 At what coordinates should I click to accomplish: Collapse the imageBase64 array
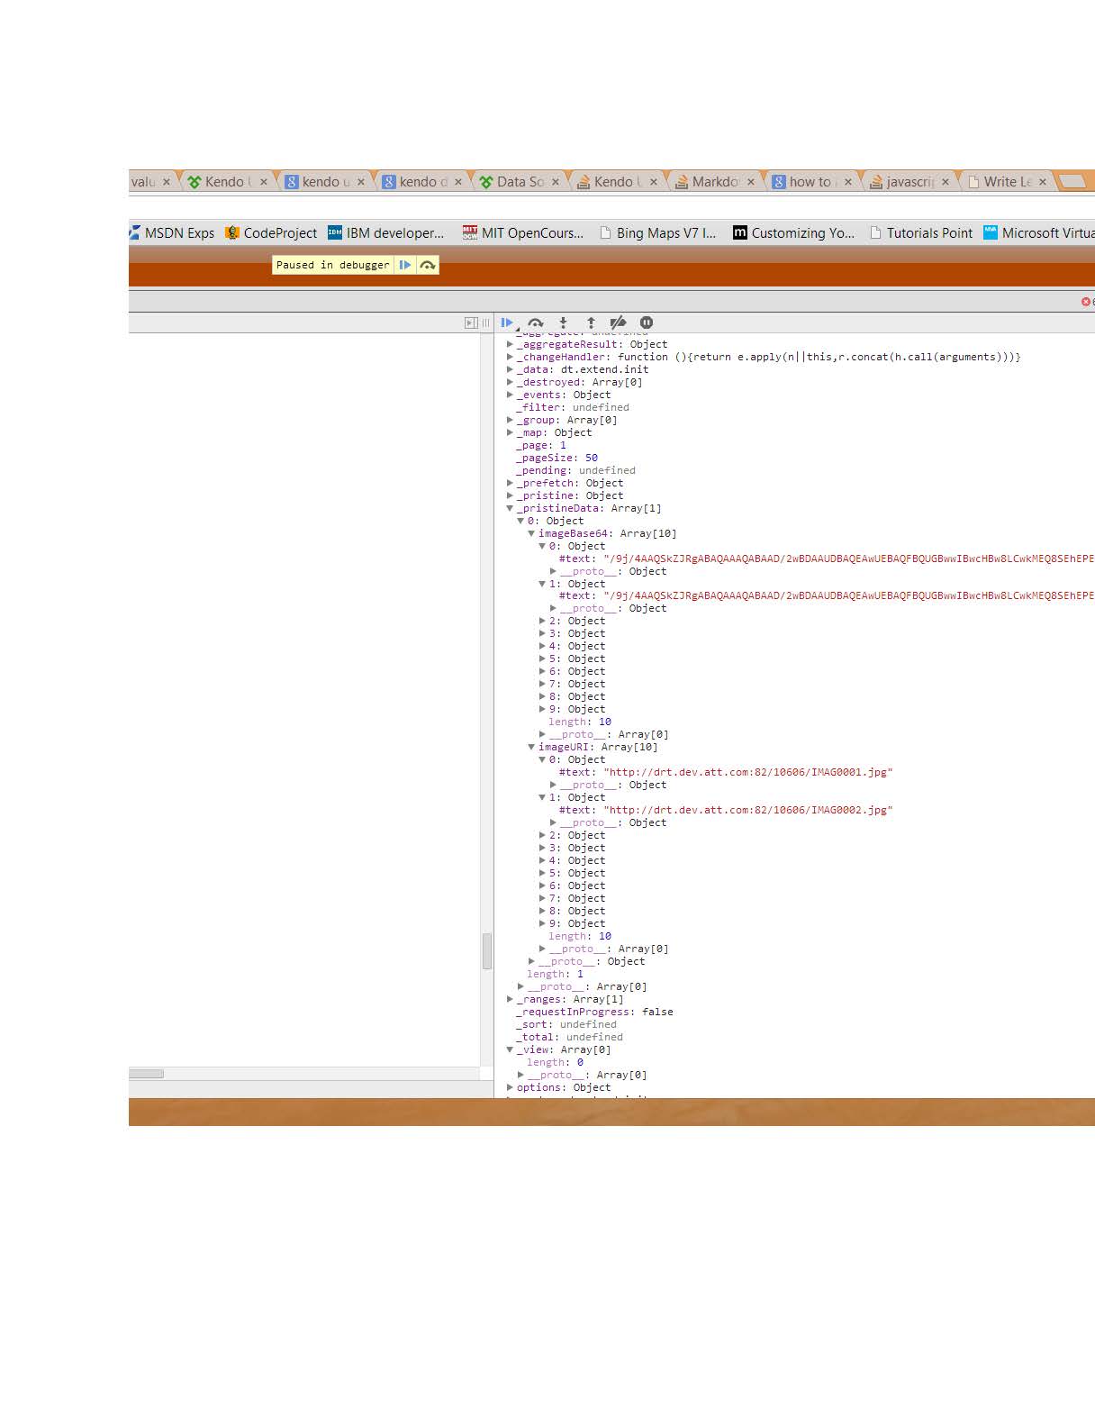[531, 533]
